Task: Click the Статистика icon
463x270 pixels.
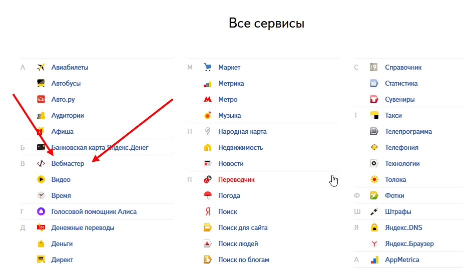Action: [374, 83]
